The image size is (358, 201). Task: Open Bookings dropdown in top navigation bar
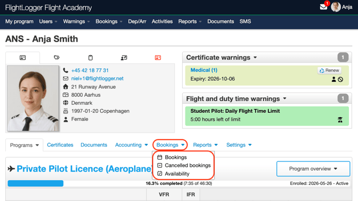[109, 21]
